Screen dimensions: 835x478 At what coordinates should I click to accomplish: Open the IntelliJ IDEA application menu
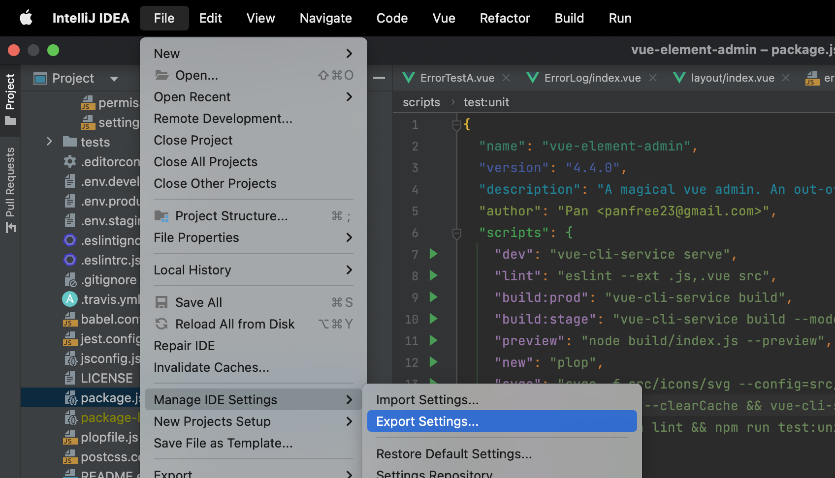[x=91, y=18]
